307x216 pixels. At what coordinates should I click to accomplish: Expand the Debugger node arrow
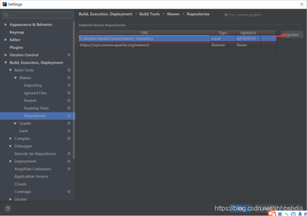point(11,146)
